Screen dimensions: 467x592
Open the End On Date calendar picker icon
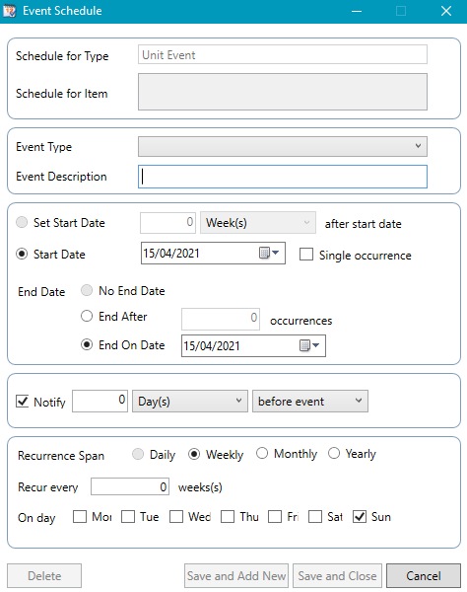pyautogui.click(x=309, y=345)
